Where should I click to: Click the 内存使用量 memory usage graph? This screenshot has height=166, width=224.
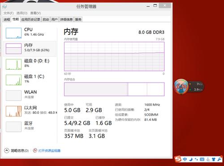coord(114,56)
